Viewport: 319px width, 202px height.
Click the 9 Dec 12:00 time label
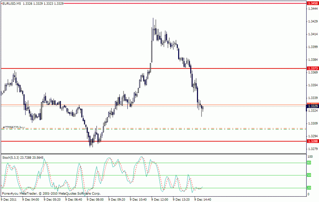(x=160, y=200)
